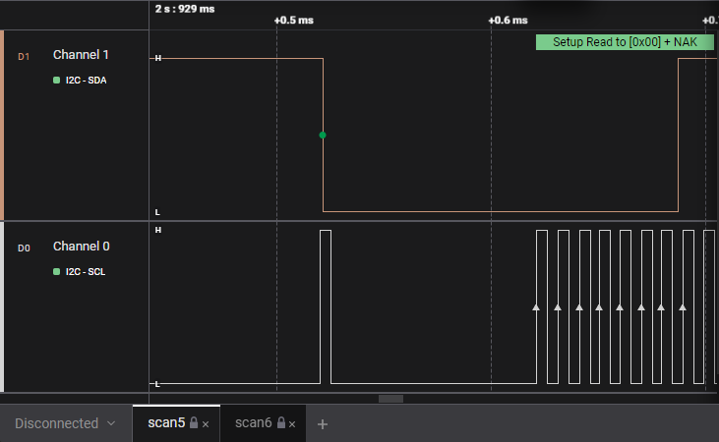Close the scan5 tab
Screen dimensions: 719x442
206,424
